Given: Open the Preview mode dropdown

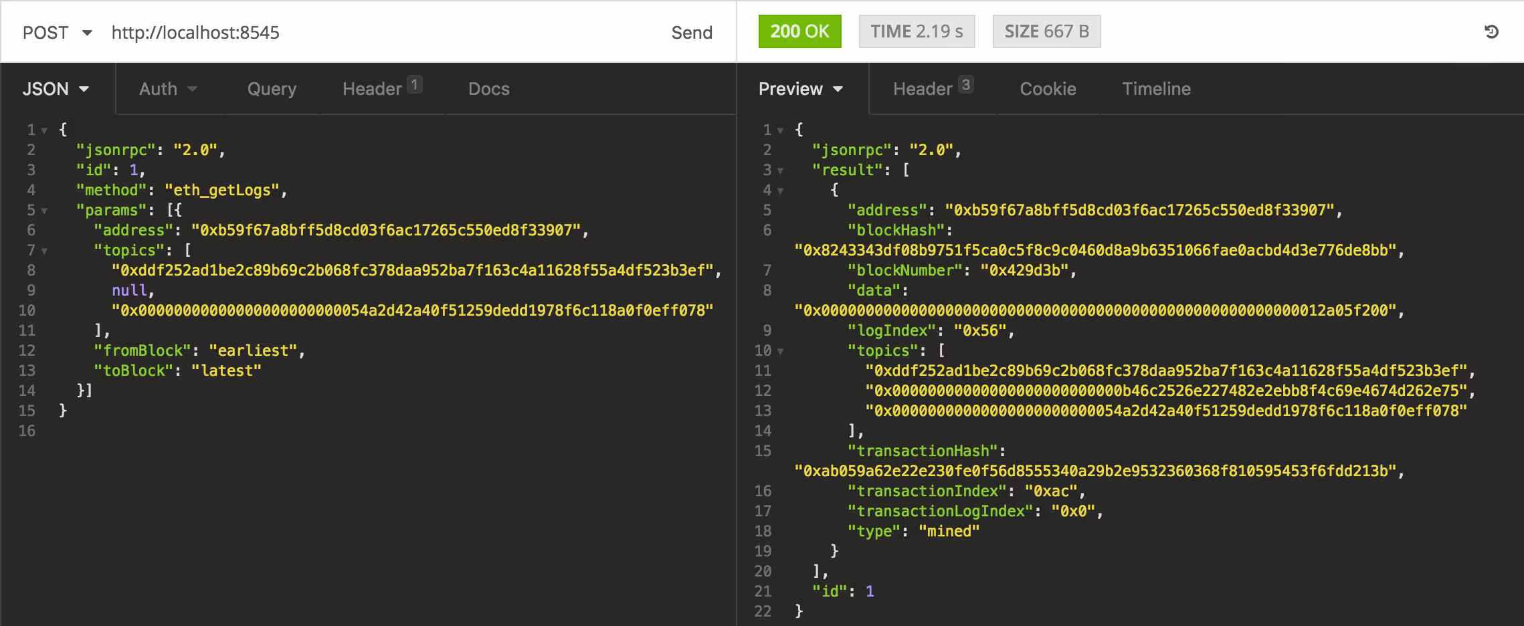Looking at the screenshot, I should point(800,89).
